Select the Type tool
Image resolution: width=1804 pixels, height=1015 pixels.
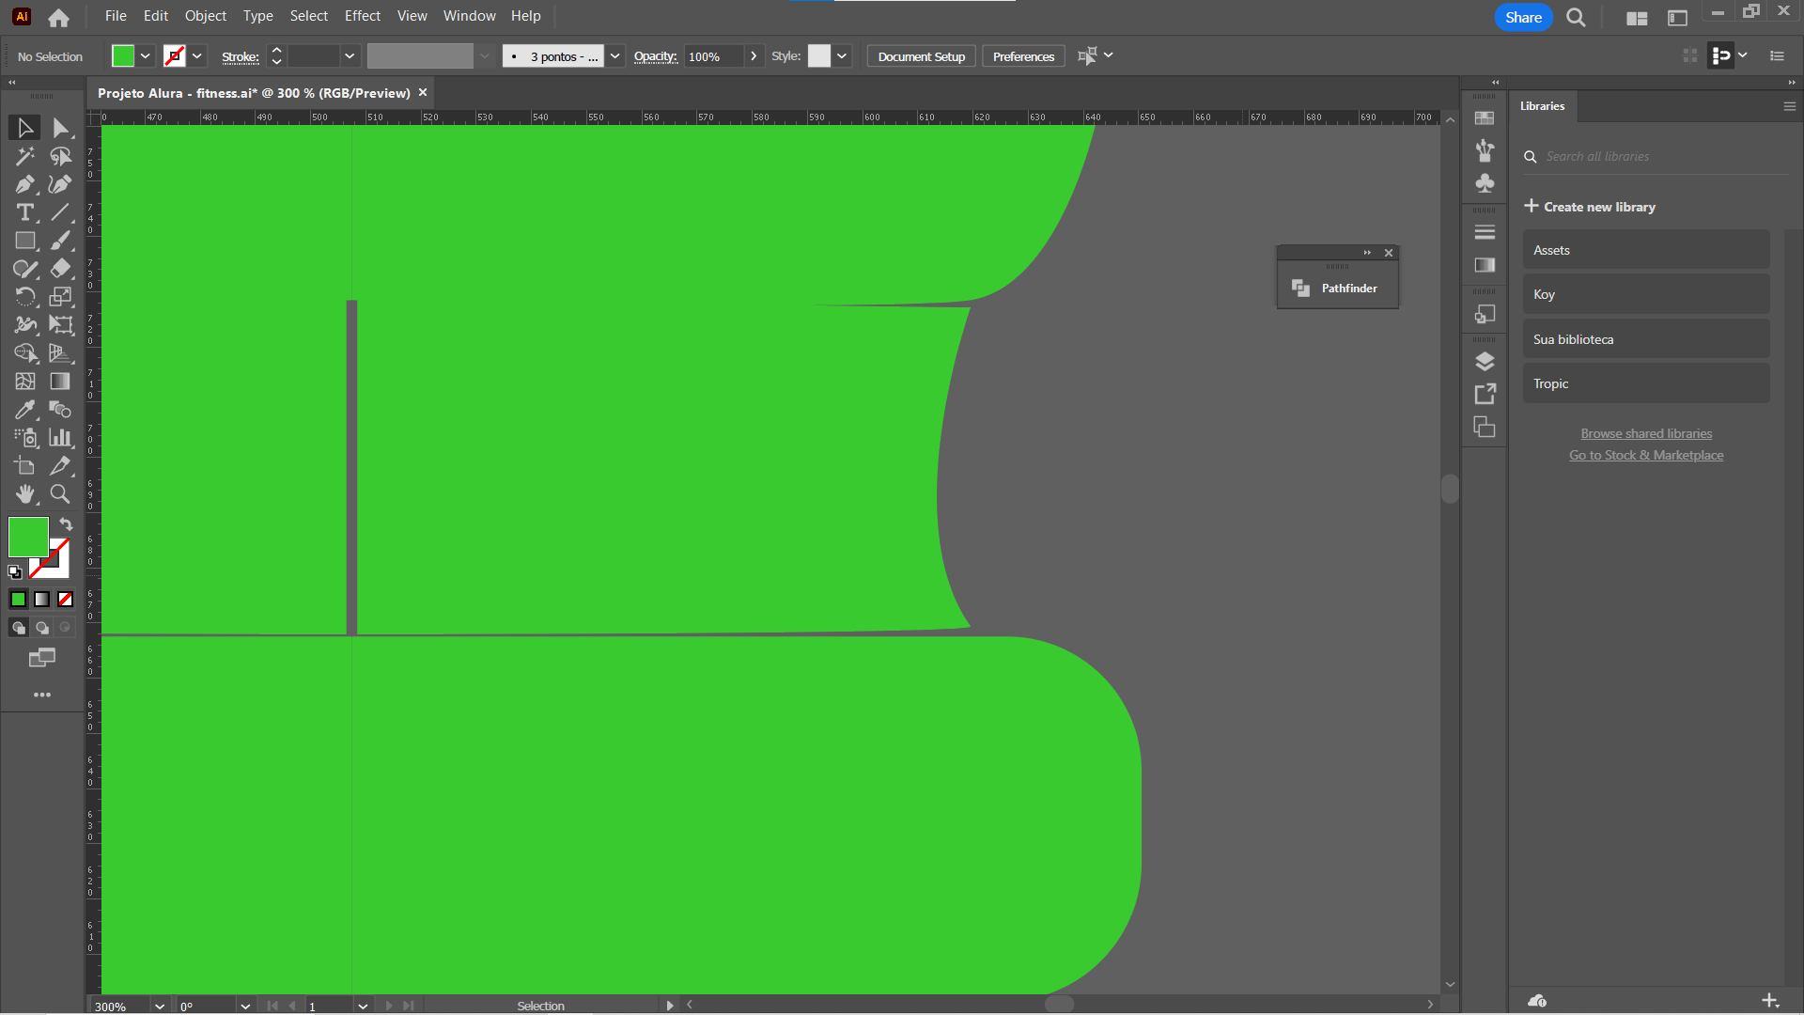click(25, 212)
